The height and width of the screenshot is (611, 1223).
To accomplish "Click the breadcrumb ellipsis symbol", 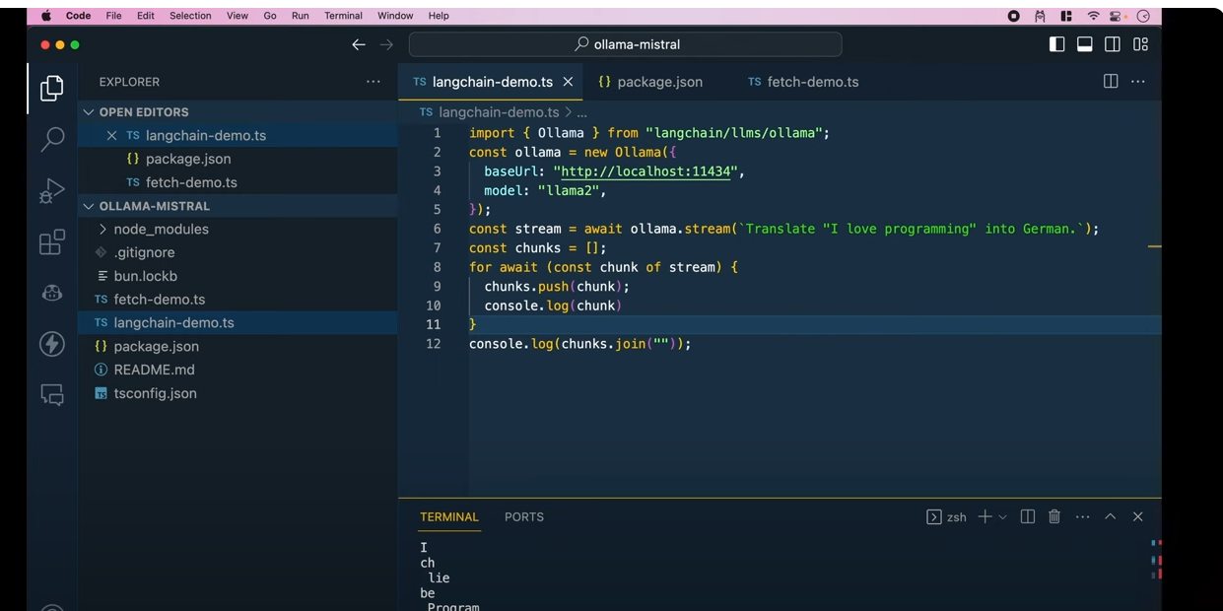I will 582,112.
